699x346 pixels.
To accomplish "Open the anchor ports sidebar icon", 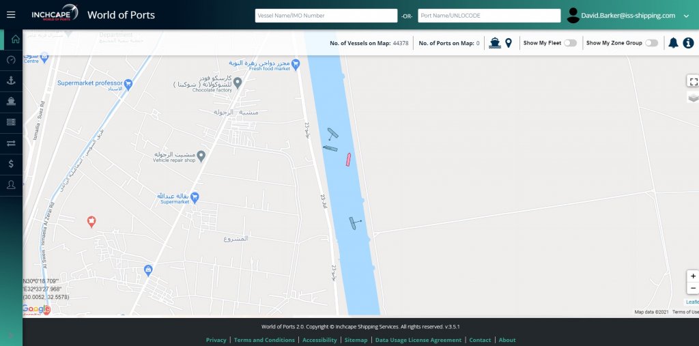I will click(11, 81).
